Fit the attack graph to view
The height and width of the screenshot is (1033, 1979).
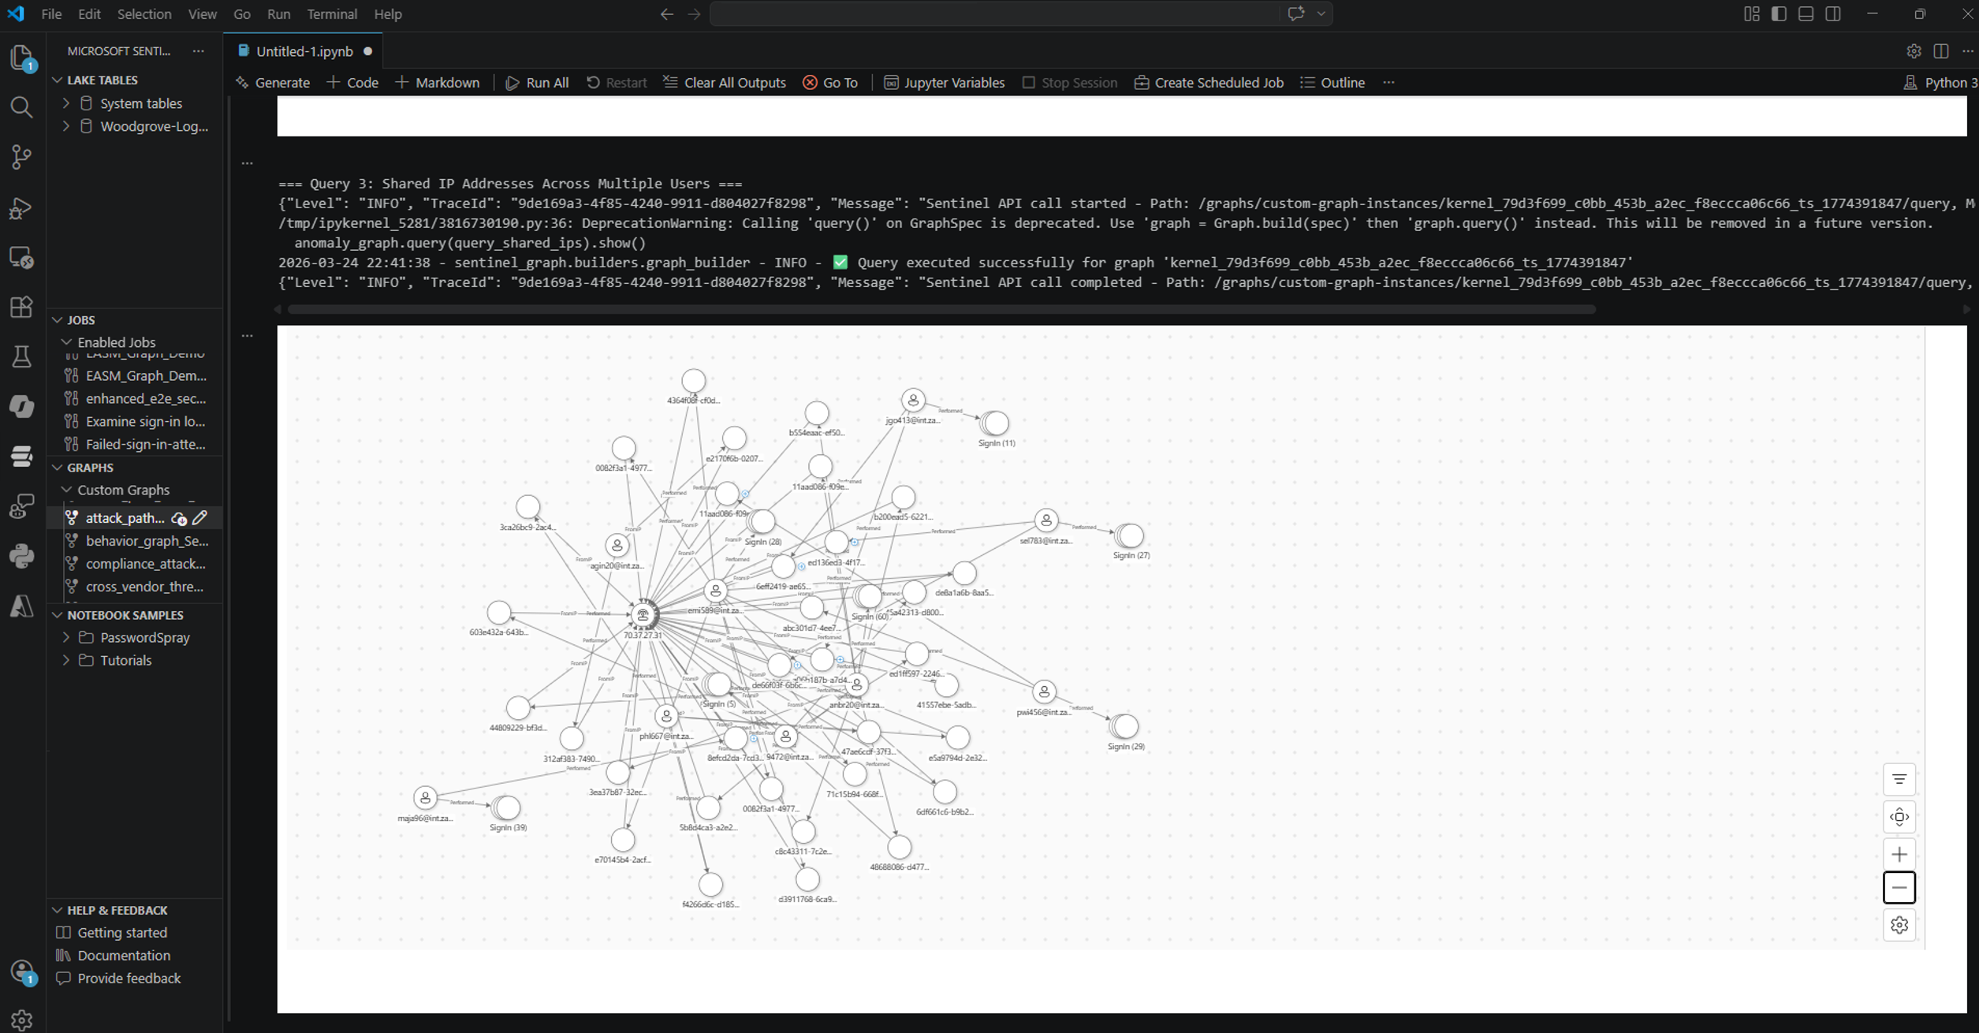1899,817
